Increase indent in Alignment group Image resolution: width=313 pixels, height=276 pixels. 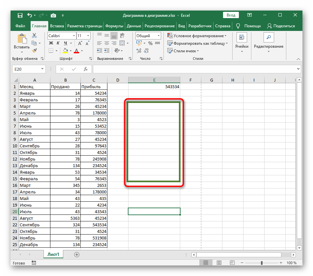point(107,51)
